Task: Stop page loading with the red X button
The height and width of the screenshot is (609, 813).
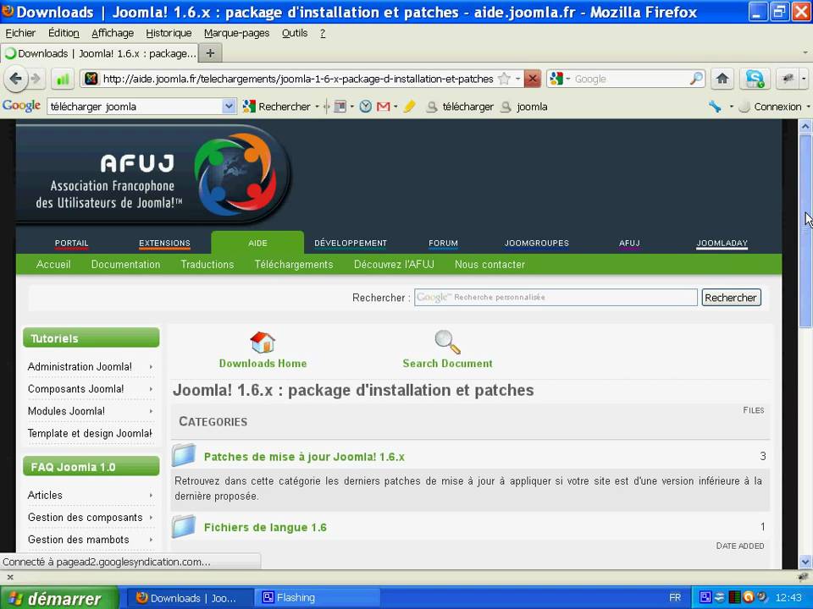Action: point(532,79)
